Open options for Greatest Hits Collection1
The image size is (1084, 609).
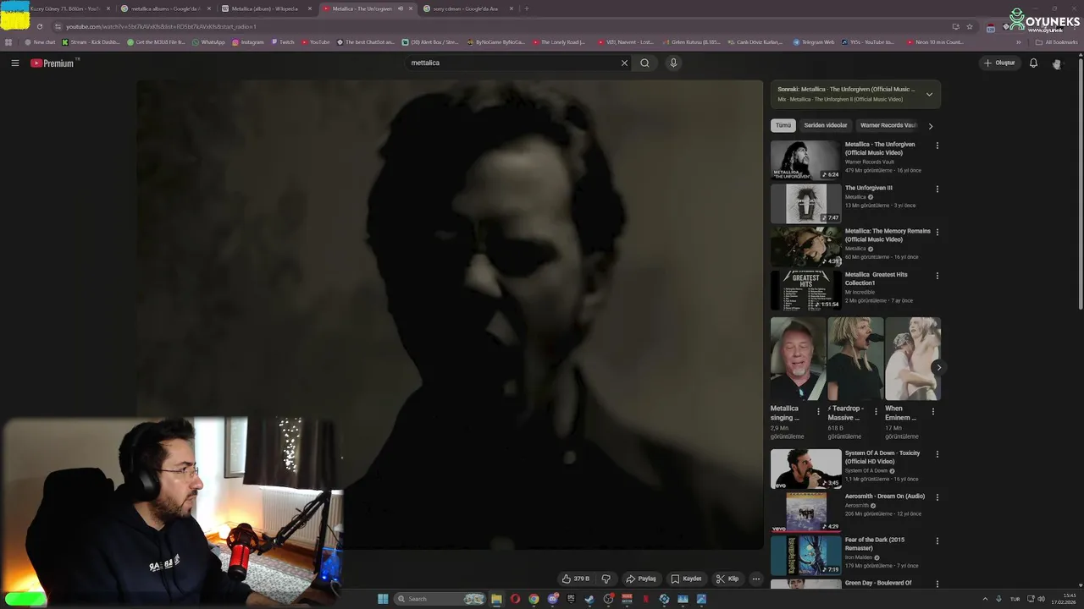point(937,276)
